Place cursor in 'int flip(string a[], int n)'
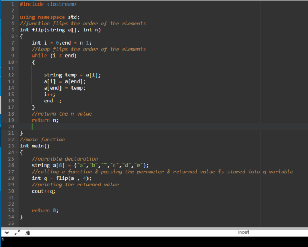The width and height of the screenshot is (308, 247). [x=60, y=30]
